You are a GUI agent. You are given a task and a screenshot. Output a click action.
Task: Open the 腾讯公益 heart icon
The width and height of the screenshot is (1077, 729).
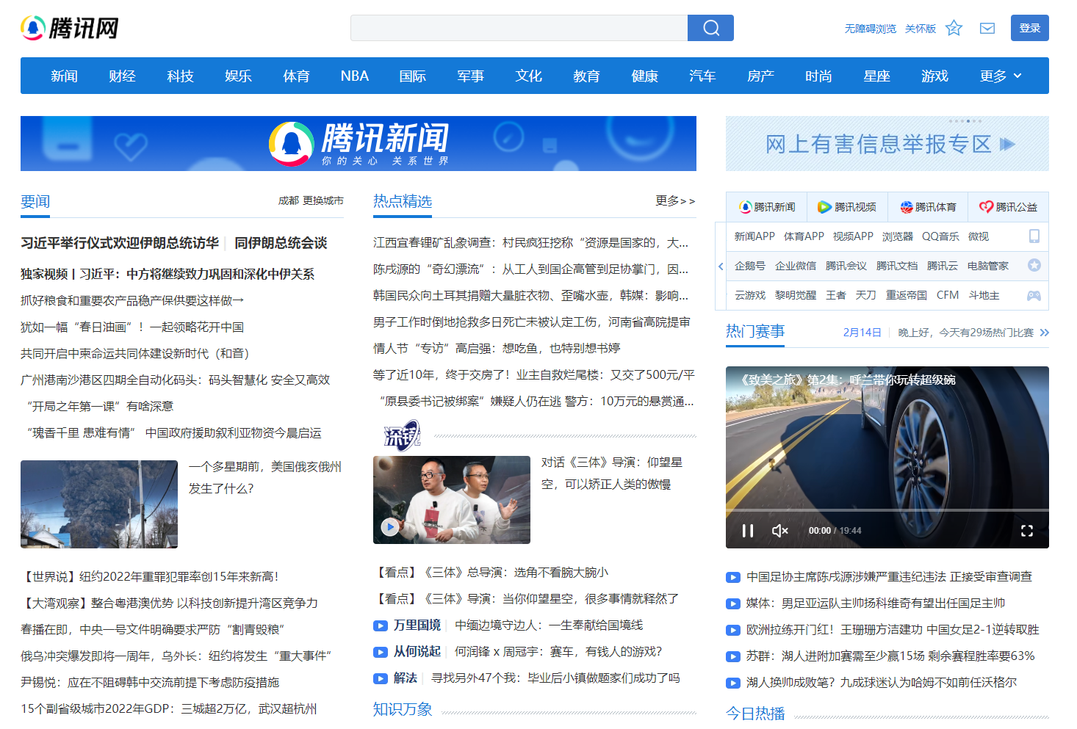(x=986, y=207)
